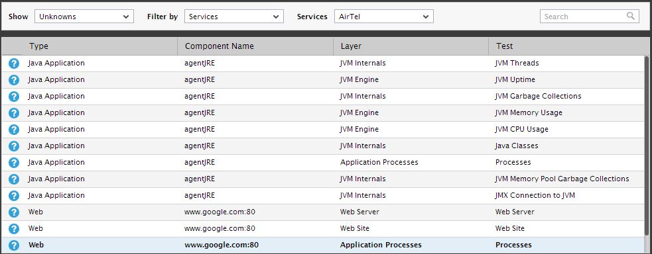Click unknown icon beside Web Site test row
The width and height of the screenshot is (652, 254).
pyautogui.click(x=14, y=229)
